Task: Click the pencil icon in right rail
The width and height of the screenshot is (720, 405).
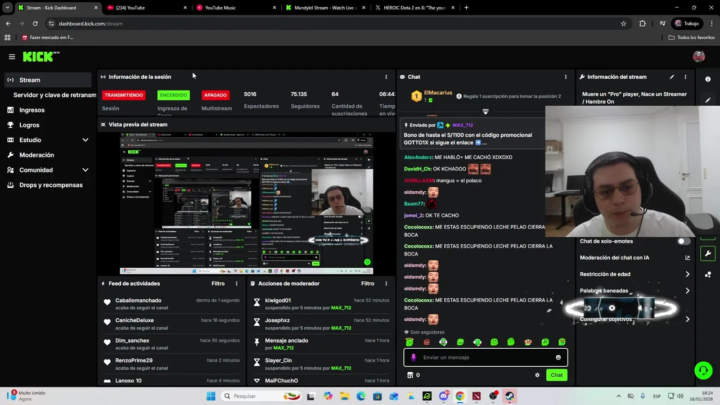Action: [x=708, y=100]
